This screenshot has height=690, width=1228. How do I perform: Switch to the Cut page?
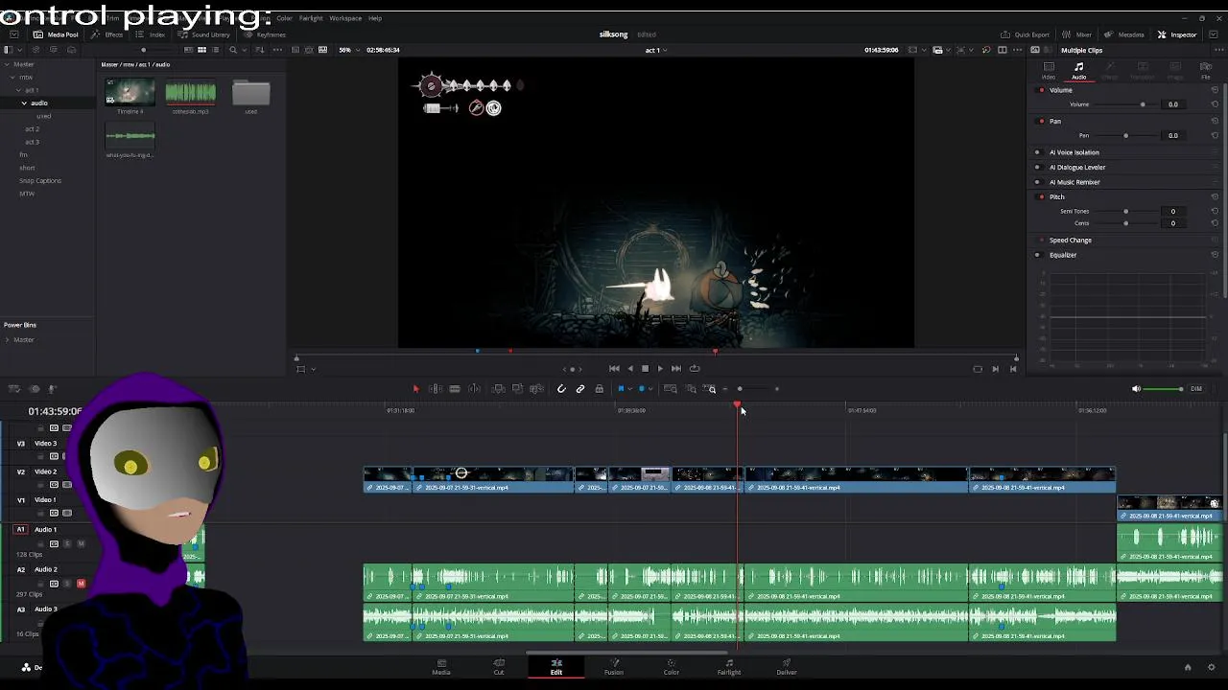499,666
